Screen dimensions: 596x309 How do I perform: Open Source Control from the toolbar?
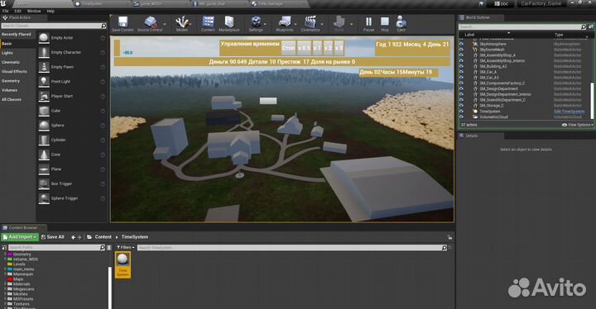pos(150,24)
